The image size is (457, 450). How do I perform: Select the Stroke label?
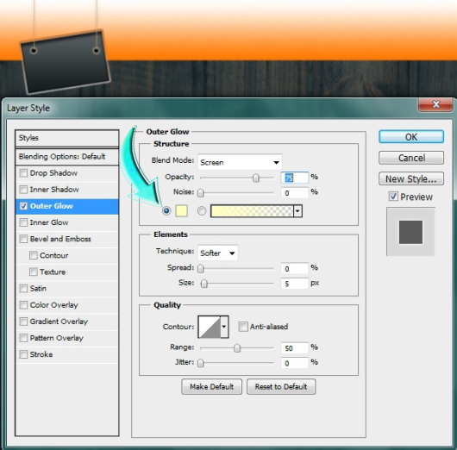pos(41,354)
